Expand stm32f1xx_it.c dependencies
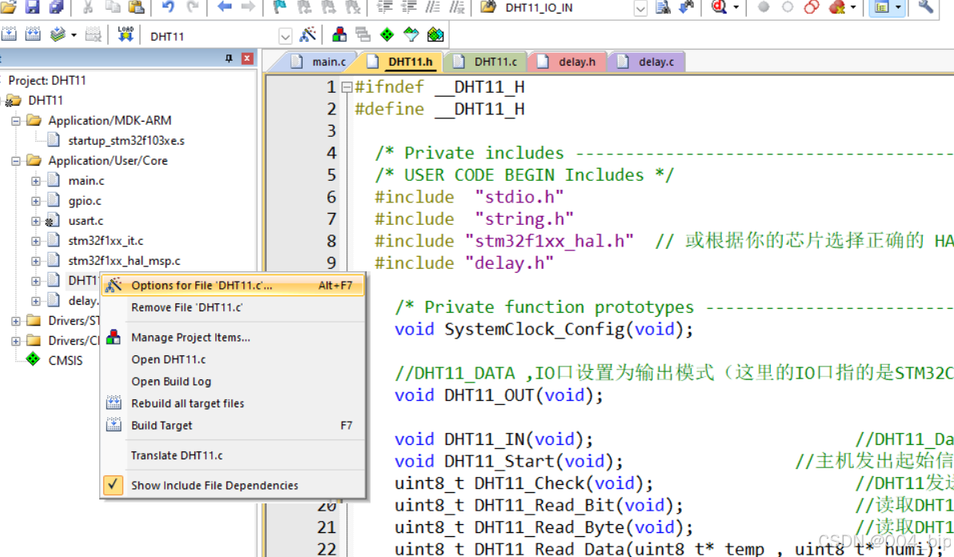This screenshot has height=557, width=954. [36, 241]
